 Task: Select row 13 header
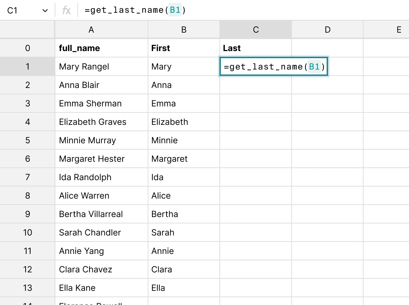coord(27,288)
